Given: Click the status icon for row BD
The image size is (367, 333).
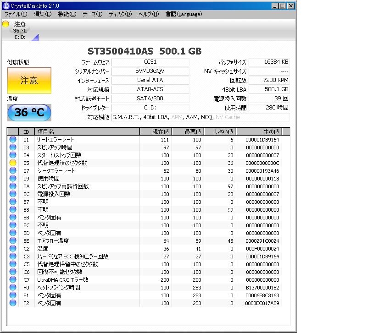Looking at the screenshot, I should coord(13,233).
